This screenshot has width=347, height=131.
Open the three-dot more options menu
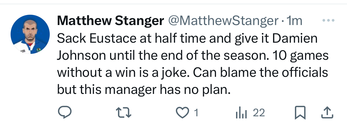328,21
